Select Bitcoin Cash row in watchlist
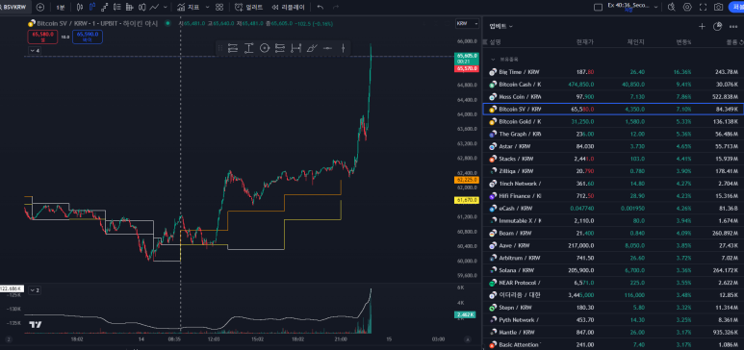The image size is (744, 350). 613,85
